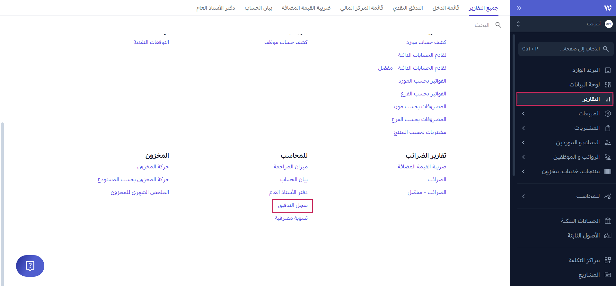The height and width of the screenshot is (286, 616).
Task: Switch to دفتر الأستاذ العام tab
Action: pyautogui.click(x=216, y=8)
